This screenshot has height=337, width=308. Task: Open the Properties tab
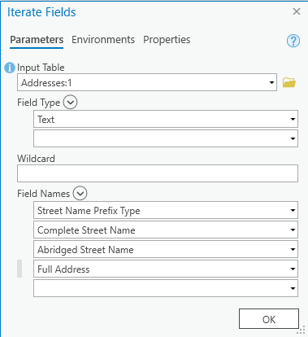pos(167,40)
